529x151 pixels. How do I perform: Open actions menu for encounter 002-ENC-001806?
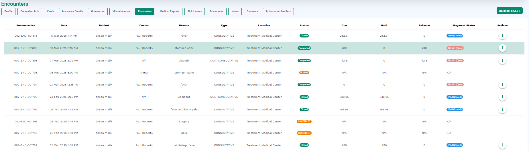(x=502, y=48)
